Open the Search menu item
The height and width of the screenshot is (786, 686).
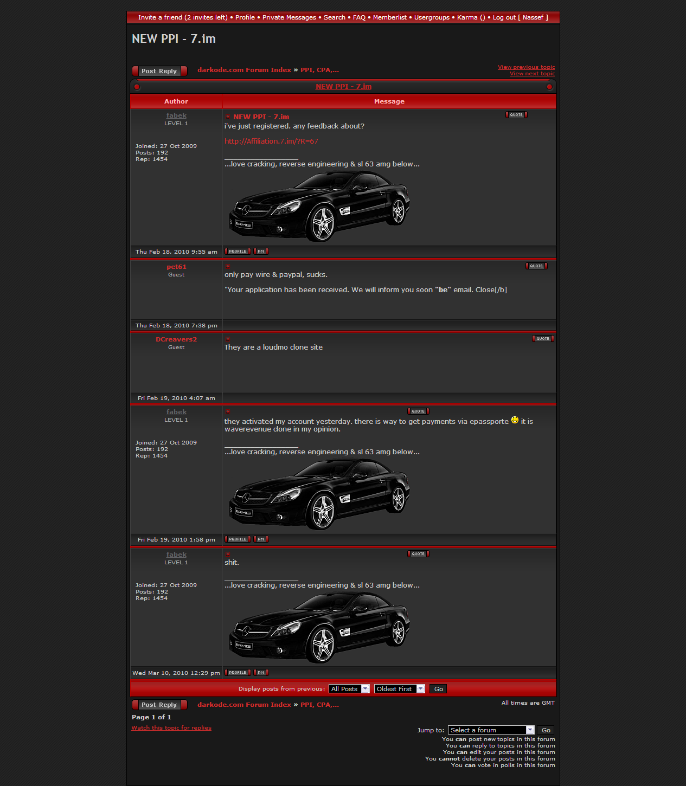click(334, 17)
